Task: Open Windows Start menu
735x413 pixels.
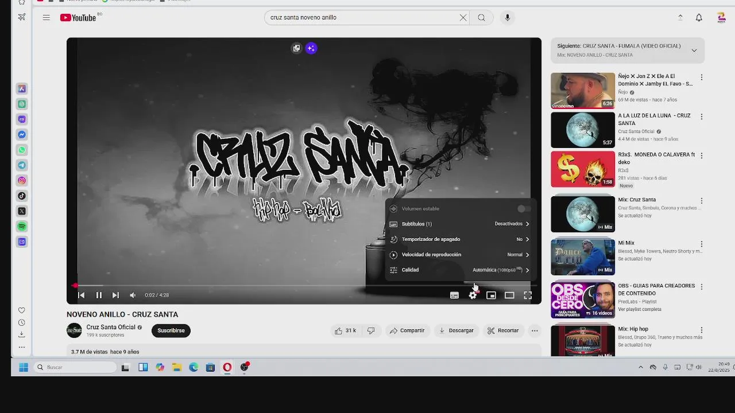Action: [x=24, y=367]
